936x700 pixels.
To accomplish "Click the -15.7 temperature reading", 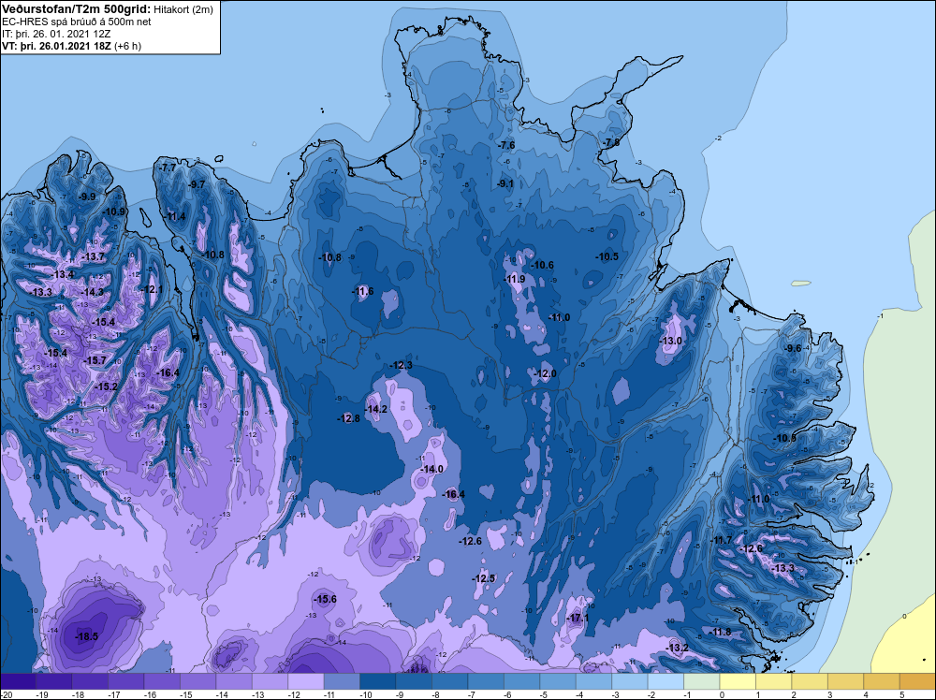I will pyautogui.click(x=95, y=360).
